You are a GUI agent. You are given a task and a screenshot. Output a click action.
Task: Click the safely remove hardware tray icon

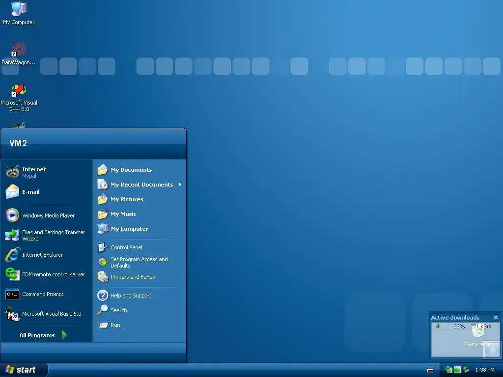[466, 370]
